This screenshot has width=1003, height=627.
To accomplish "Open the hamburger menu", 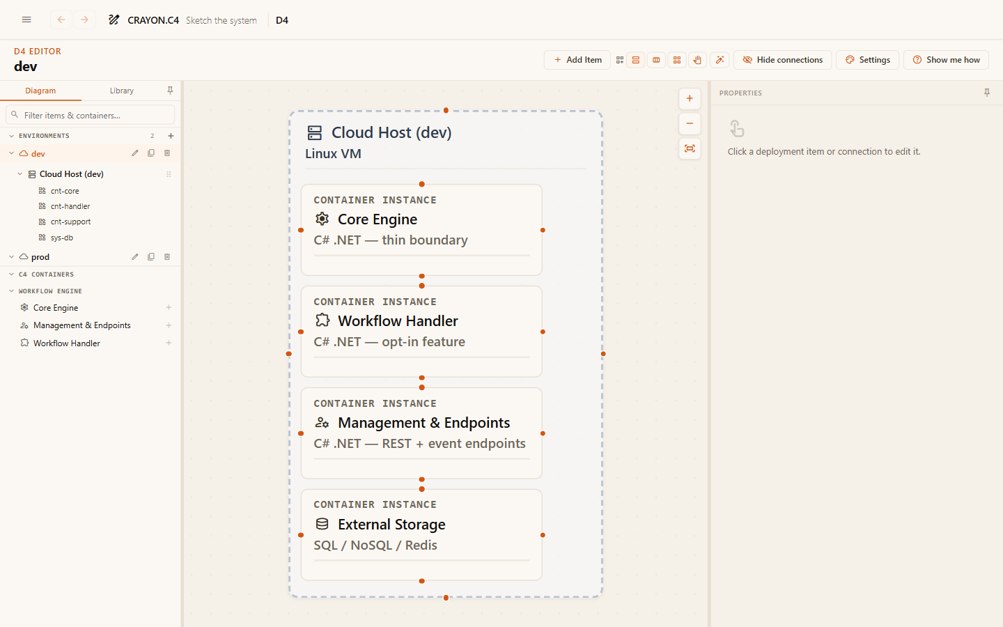I will [x=26, y=20].
